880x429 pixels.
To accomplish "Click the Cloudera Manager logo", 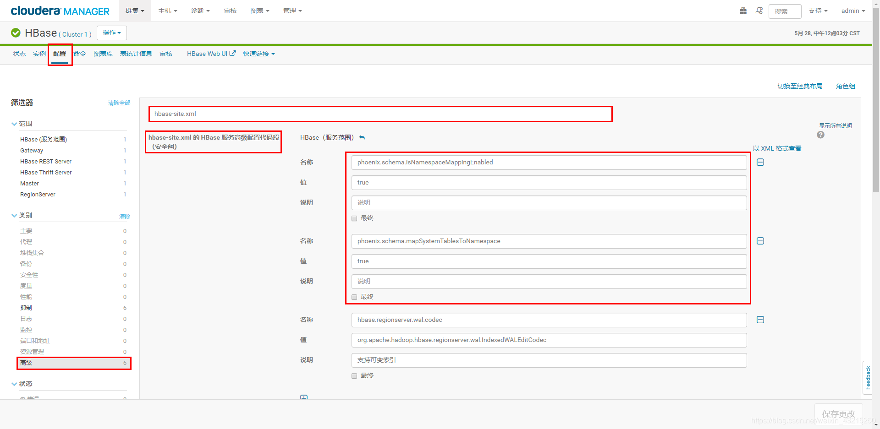I will click(x=60, y=11).
